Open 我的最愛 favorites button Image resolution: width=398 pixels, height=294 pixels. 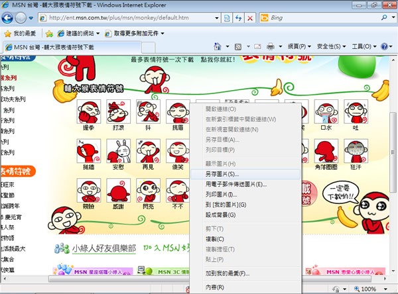tap(20, 33)
